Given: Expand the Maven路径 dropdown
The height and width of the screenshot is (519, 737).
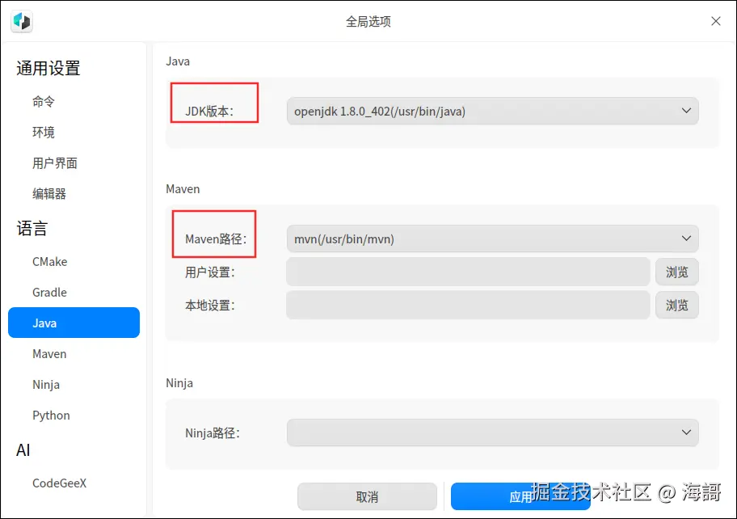Looking at the screenshot, I should 493,238.
